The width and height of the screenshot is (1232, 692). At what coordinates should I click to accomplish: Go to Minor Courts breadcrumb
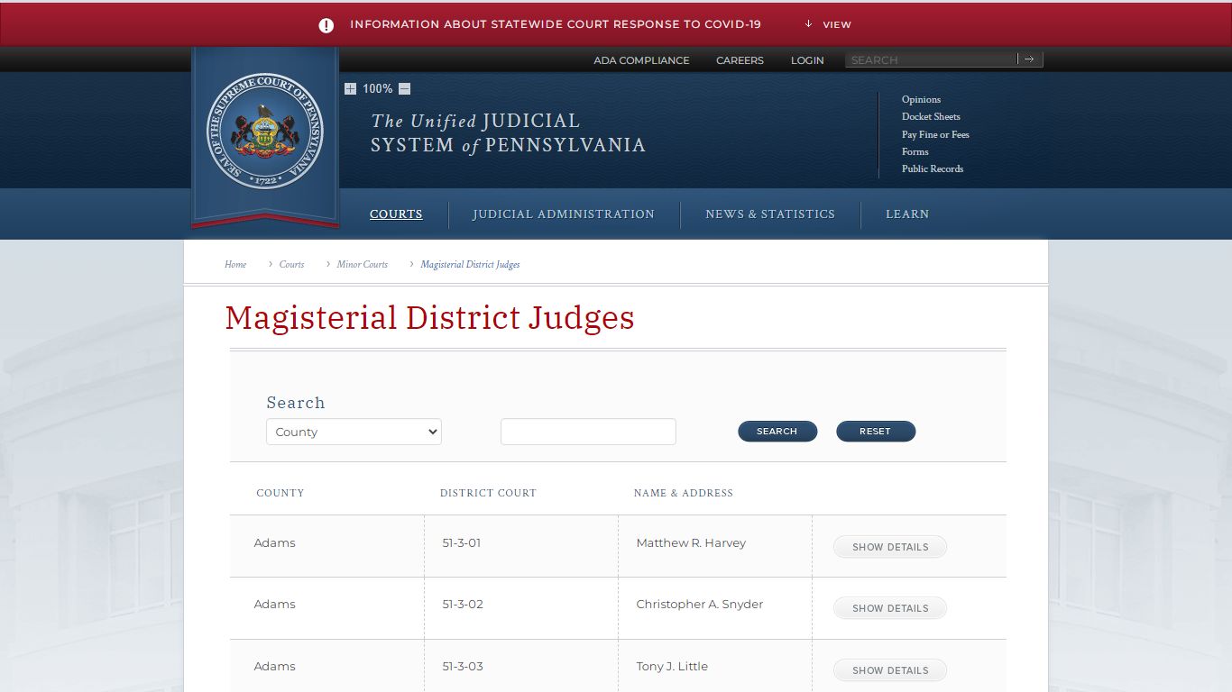(x=363, y=264)
